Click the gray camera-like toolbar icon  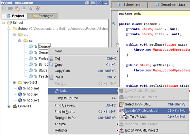[x=10, y=8]
